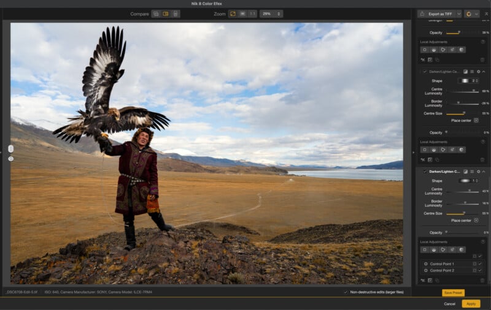The image size is (491, 310).
Task: Collapse the bottom Darken/Lighten Center filter
Action: [484, 172]
